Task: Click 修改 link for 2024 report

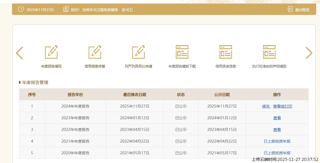Action: coord(266,106)
